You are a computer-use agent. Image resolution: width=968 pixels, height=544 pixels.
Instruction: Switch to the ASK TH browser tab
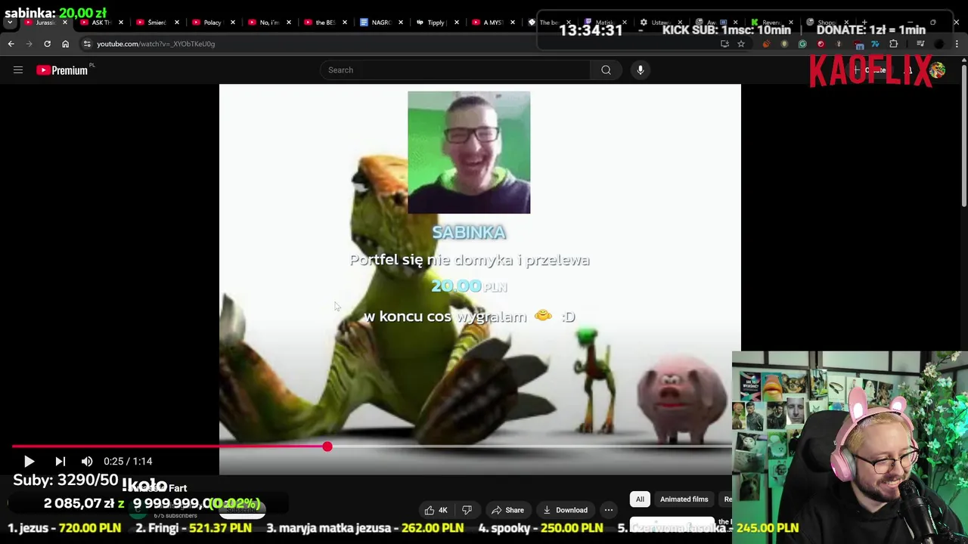click(101, 23)
